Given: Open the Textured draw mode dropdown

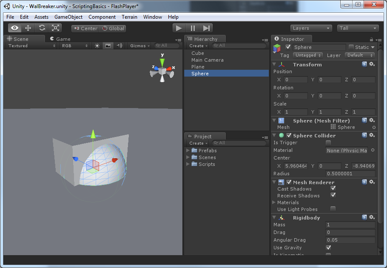Looking at the screenshot, I should 31,46.
